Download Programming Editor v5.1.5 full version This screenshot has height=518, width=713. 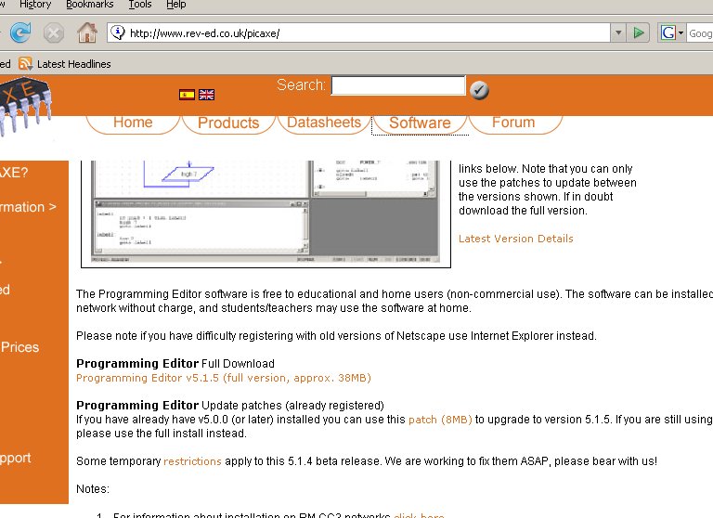[223, 378]
